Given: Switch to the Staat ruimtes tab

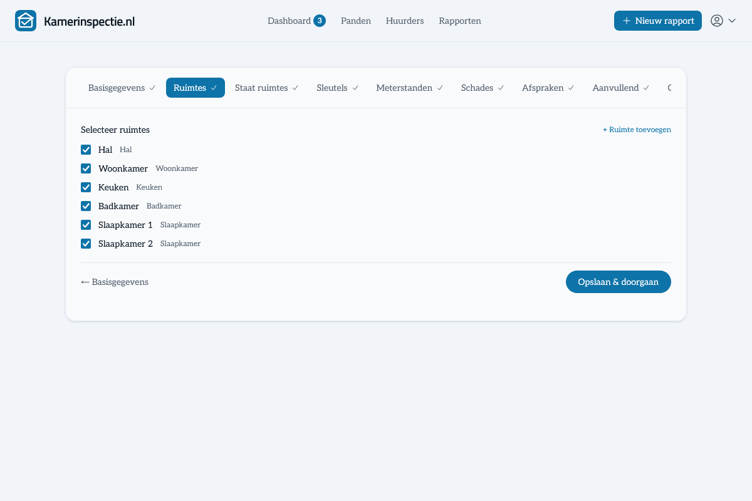Looking at the screenshot, I should 267,88.
